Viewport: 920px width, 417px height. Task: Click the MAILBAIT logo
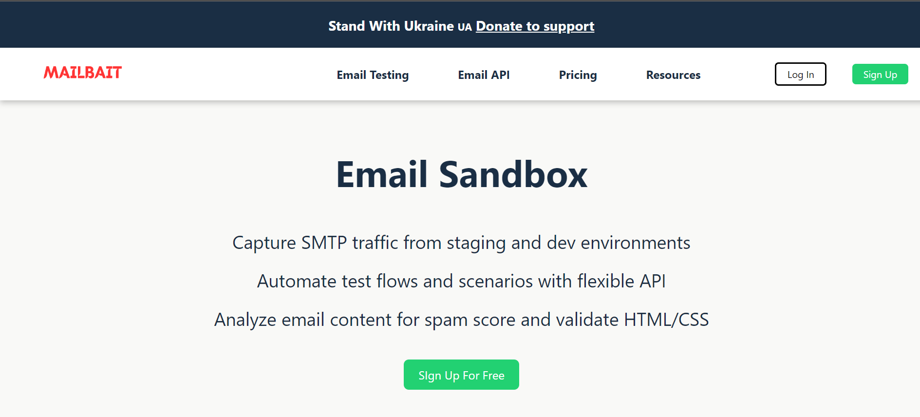click(x=83, y=73)
